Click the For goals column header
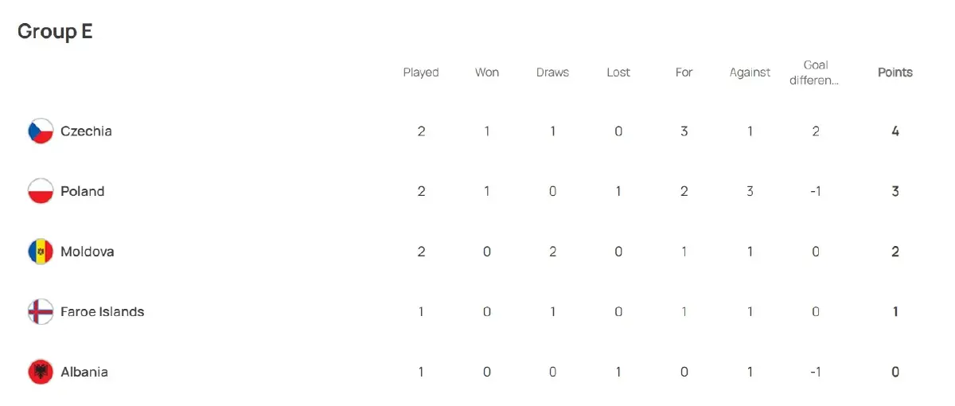This screenshot has height=406, width=955. tap(684, 72)
